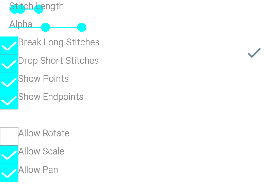Viewport: 272px width, 195px height.
Task: Click the right-end Alpha slider thumb
Action: click(81, 27)
